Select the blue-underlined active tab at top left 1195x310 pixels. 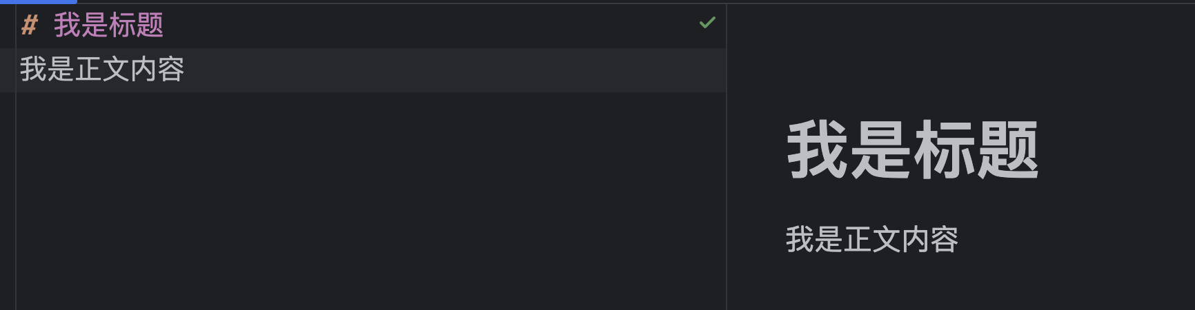39,2
